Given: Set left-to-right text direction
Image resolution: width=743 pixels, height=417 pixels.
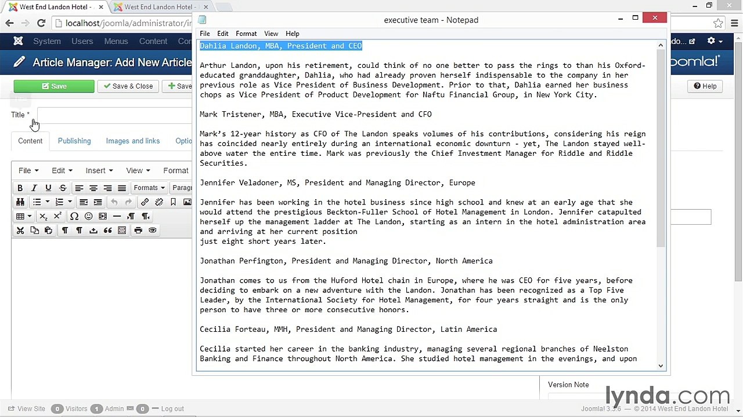Looking at the screenshot, I should [x=131, y=216].
